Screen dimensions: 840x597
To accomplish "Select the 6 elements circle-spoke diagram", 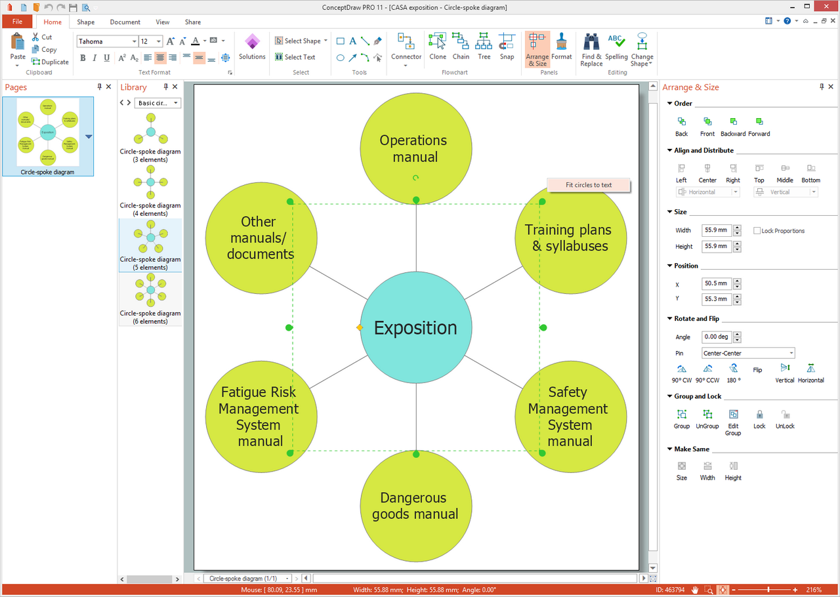I will [150, 290].
